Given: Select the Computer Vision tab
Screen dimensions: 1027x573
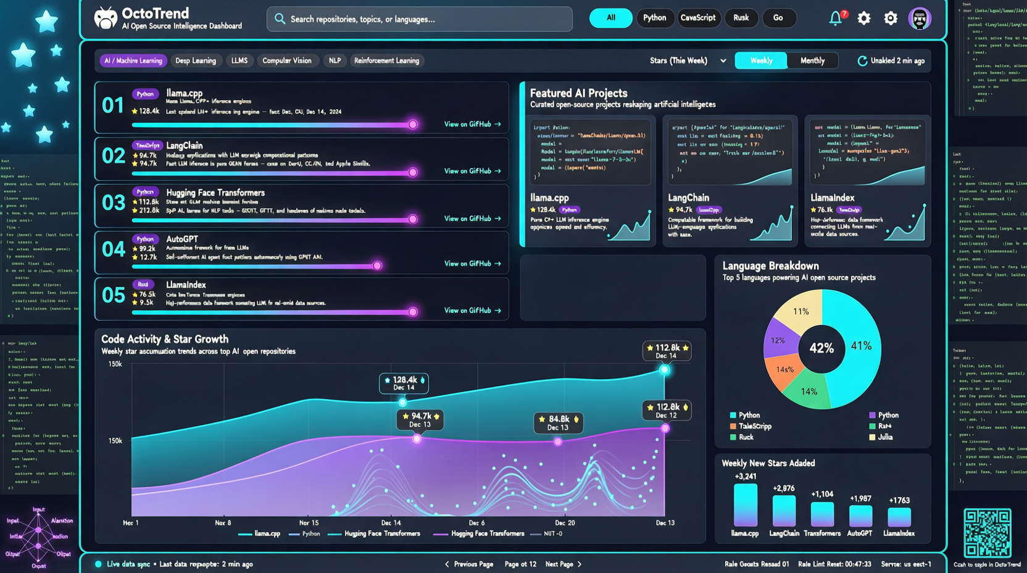Looking at the screenshot, I should point(287,61).
